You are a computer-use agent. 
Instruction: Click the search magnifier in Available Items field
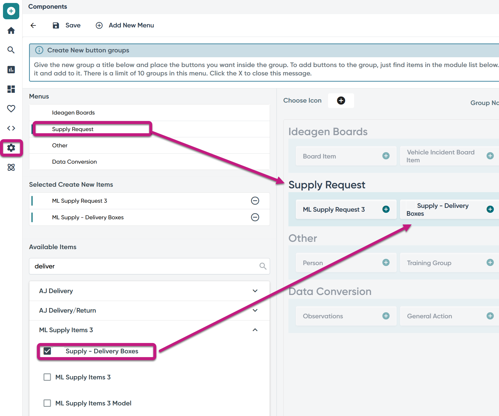pos(263,266)
